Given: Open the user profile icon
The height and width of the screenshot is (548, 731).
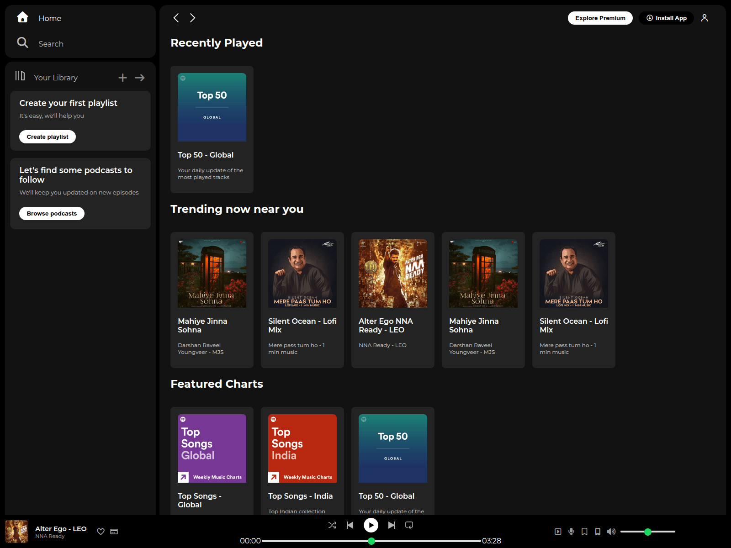Looking at the screenshot, I should point(705,18).
